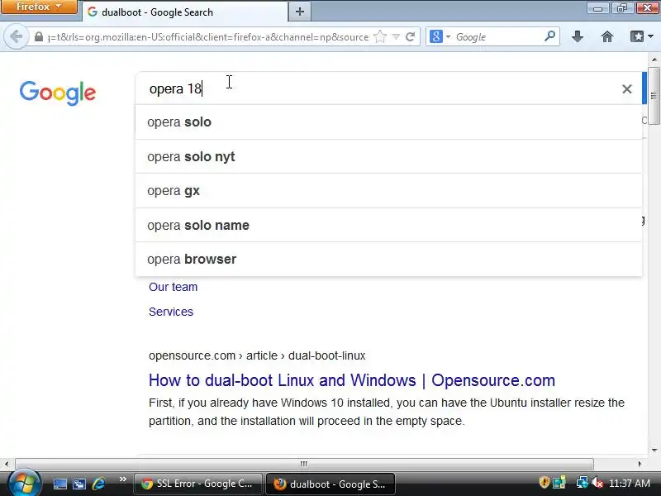Focus the URL address bar
Screen dimensions: 661x496
coord(208,37)
